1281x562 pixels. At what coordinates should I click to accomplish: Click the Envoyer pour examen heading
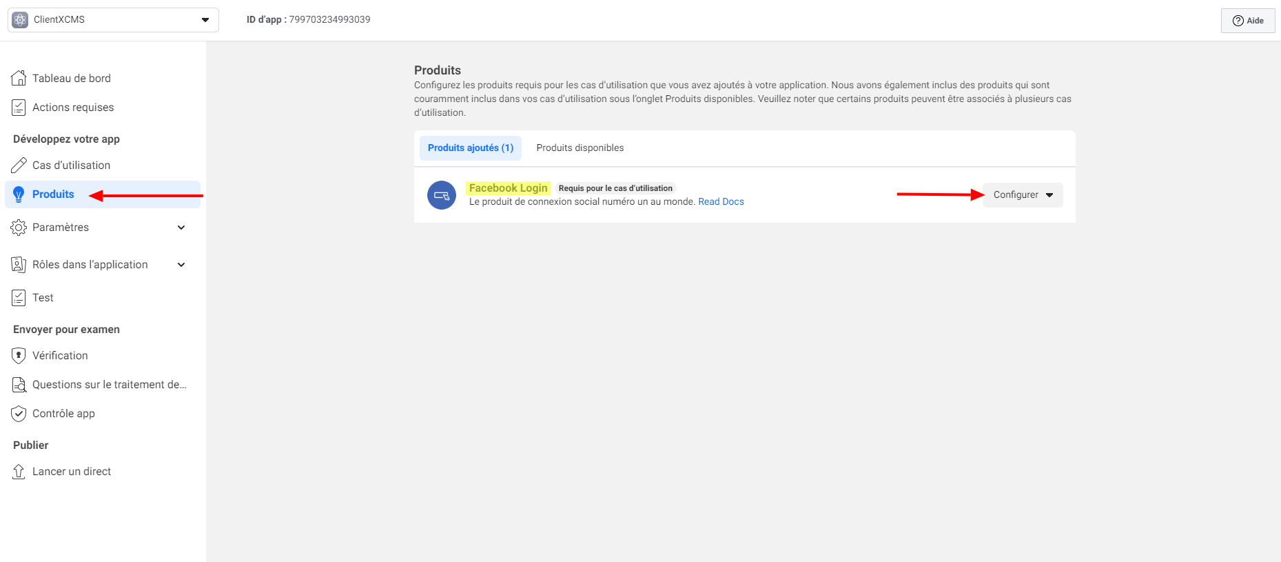pyautogui.click(x=66, y=329)
